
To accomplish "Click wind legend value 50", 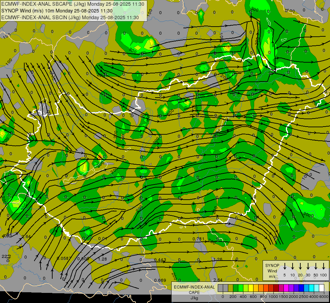I will click(316, 275).
